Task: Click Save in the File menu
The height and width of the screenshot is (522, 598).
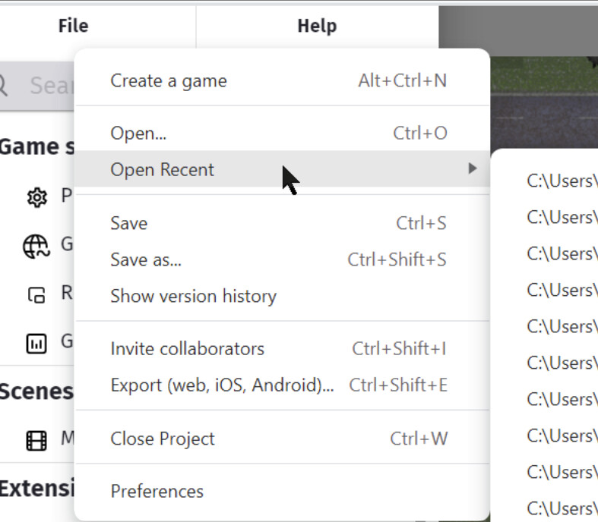Action: (x=129, y=223)
